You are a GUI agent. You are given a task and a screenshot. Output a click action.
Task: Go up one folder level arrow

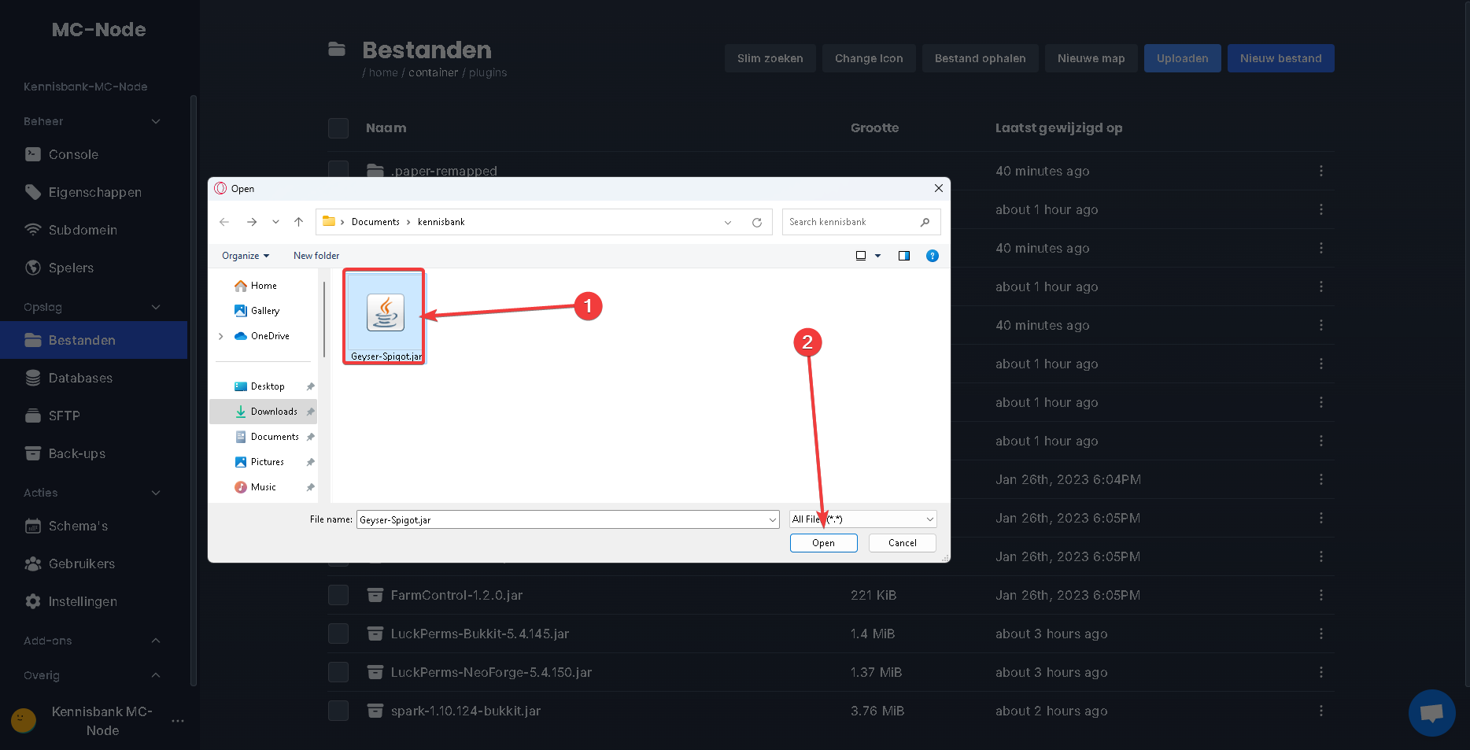[299, 222]
